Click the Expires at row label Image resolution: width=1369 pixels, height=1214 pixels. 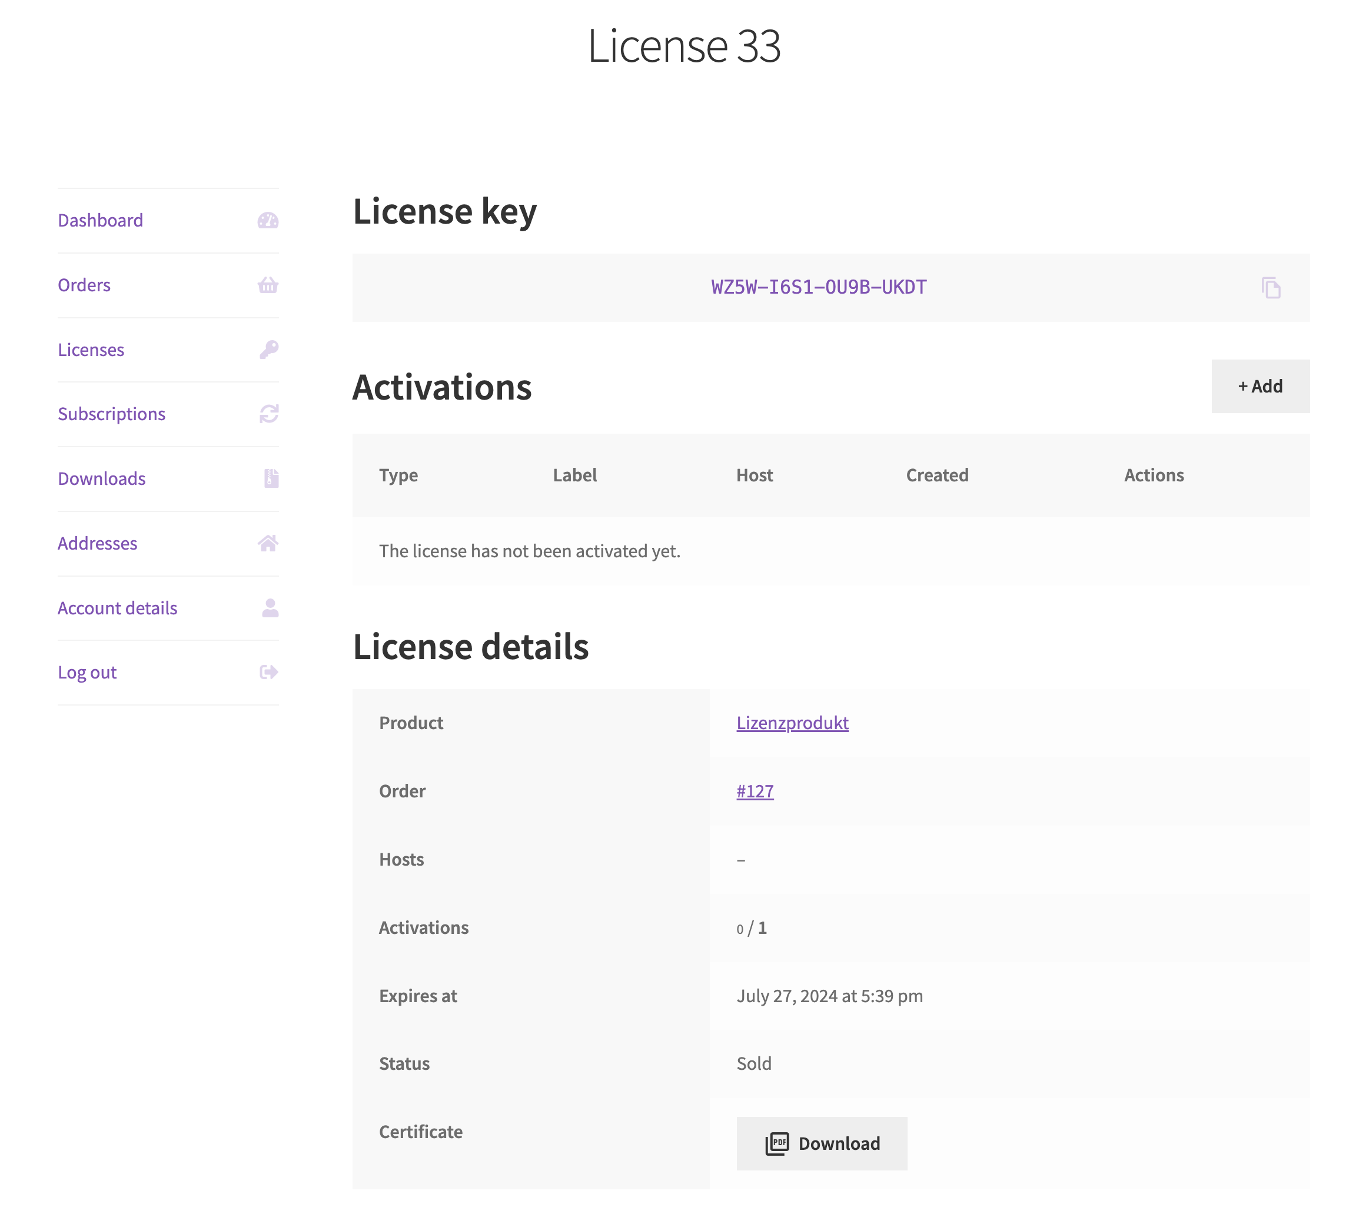[x=418, y=996]
